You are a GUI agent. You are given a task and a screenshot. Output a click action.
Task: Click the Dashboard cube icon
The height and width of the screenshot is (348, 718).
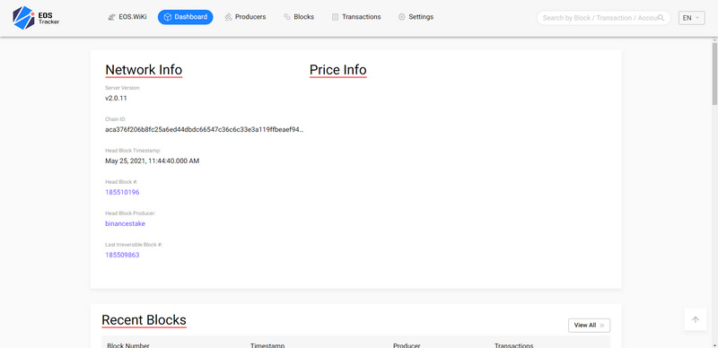[x=168, y=17]
